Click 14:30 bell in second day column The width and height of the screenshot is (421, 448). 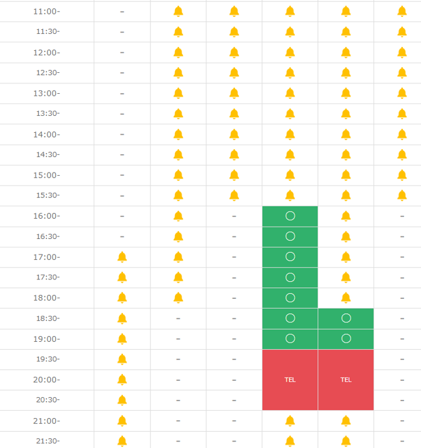click(178, 155)
